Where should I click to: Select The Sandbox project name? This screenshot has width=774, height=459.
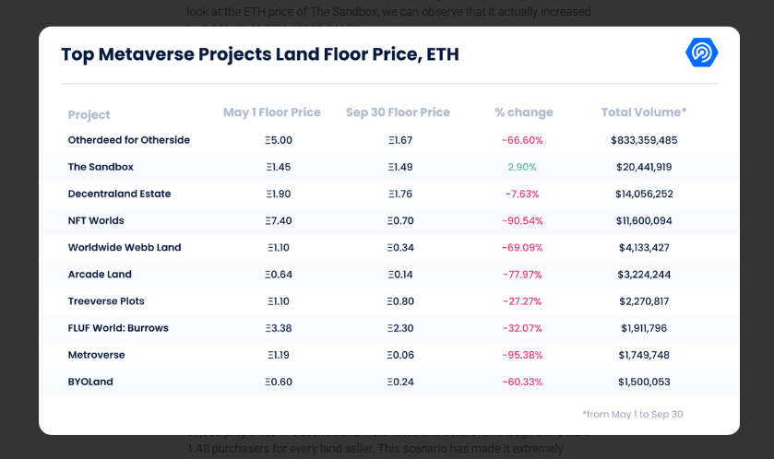point(101,167)
